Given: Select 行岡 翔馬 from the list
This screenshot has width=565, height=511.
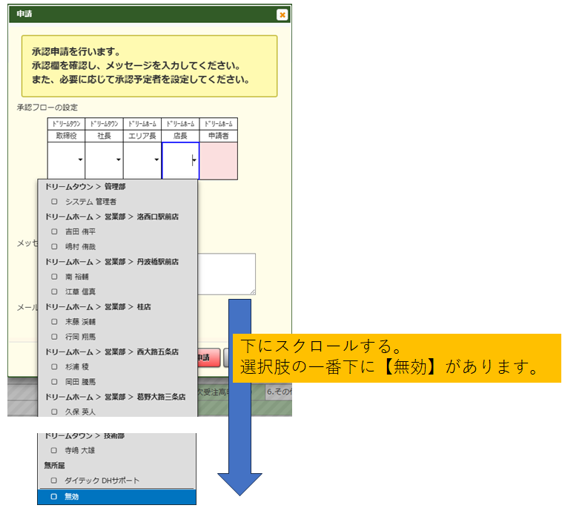Looking at the screenshot, I should 54,337.
